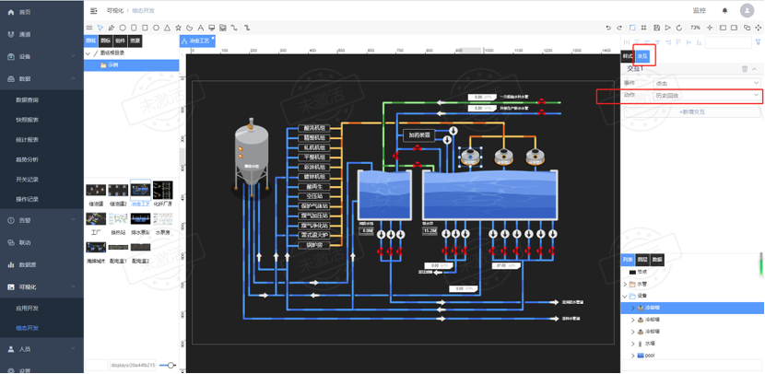The image size is (765, 374).
Task: Select the text tool icon
Action: pos(200,28)
